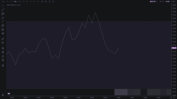Activate the zoom in tool

[3, 43]
